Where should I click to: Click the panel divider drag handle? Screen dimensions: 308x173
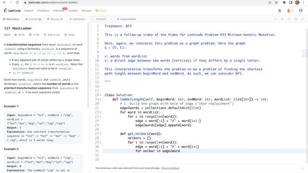click(90, 86)
